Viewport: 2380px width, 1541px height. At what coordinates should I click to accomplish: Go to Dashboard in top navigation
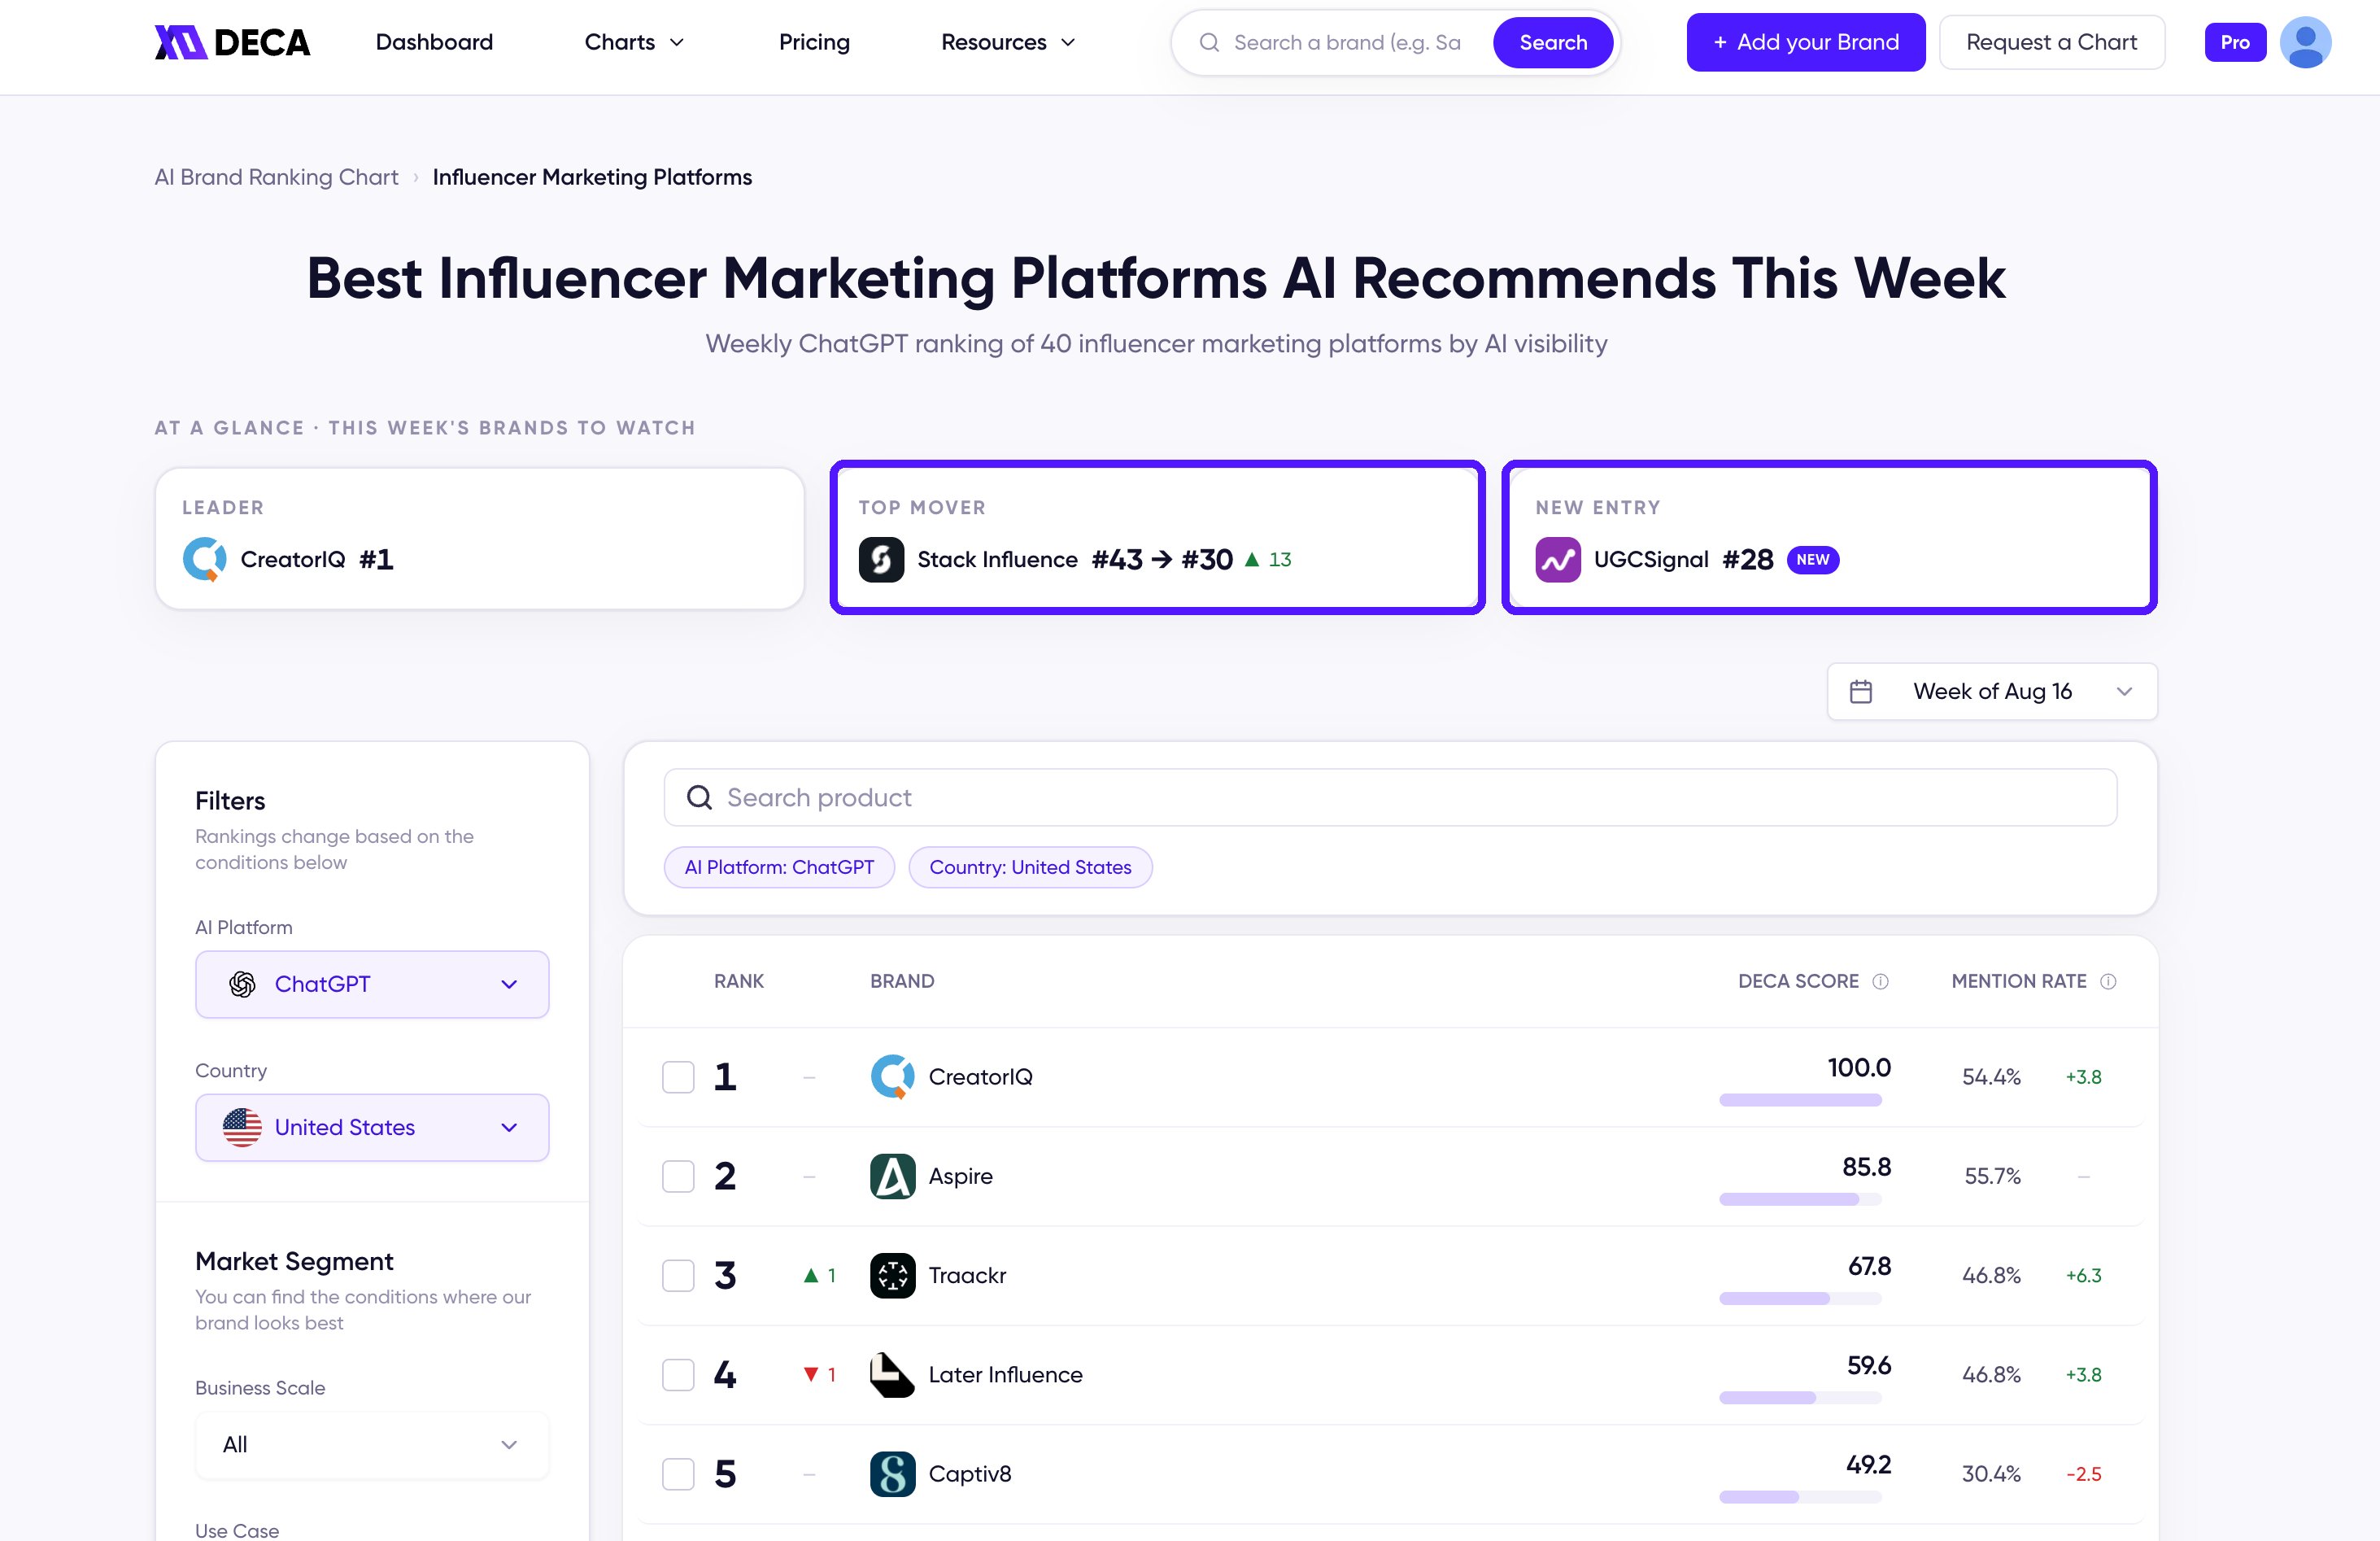(434, 42)
